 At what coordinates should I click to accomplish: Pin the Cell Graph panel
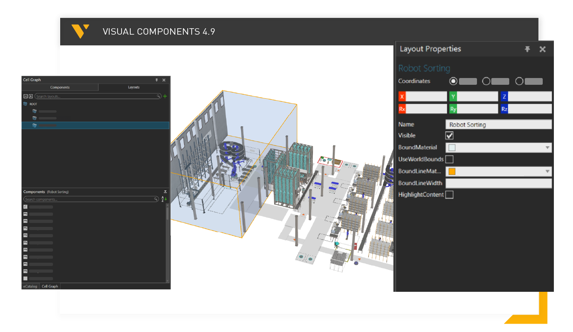(157, 80)
